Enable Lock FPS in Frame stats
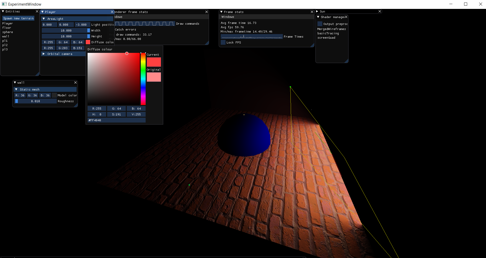Screen dimensions: 486x258 coord(223,42)
